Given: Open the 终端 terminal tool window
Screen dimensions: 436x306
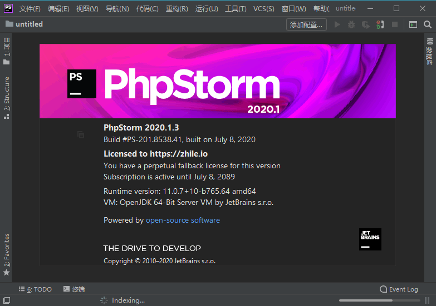Looking at the screenshot, I should click(x=74, y=289).
